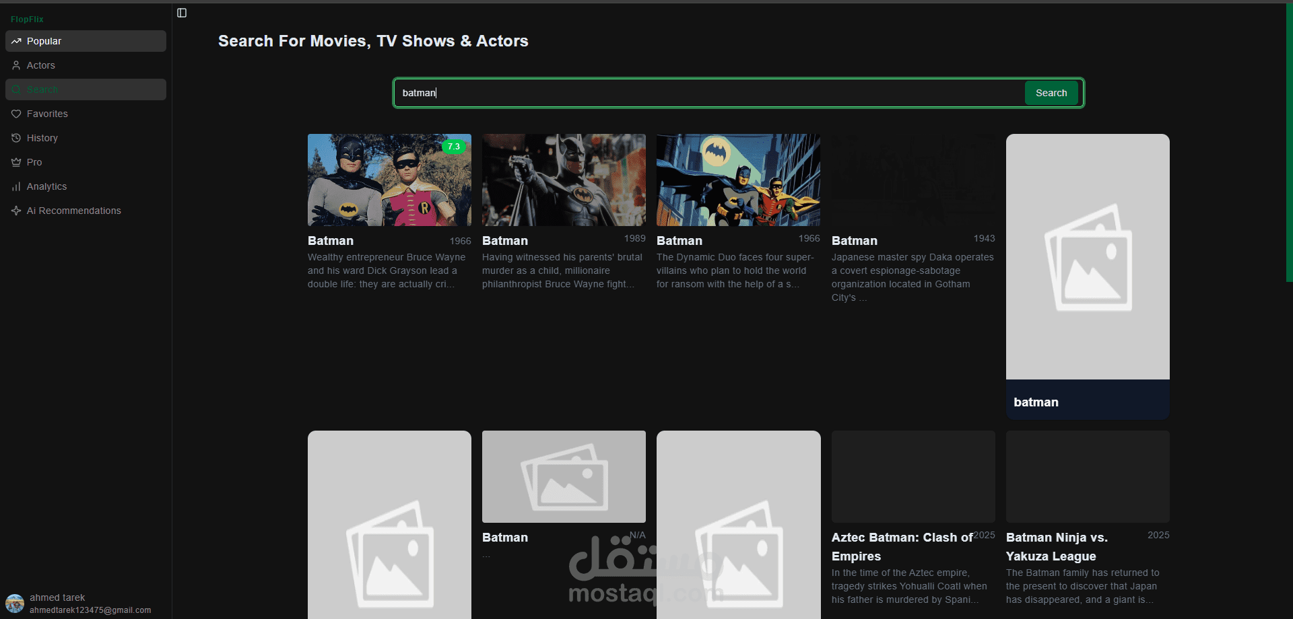
Task: Click the description 'In the time of the Aztec empire'
Action: coord(909,586)
